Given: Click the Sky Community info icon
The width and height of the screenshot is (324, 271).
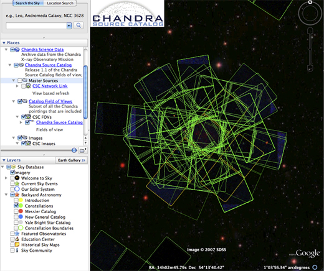Looking at the screenshot, I should [17, 250].
